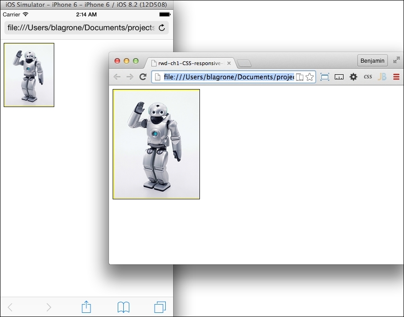This screenshot has width=404, height=317.
Task: Open the Benjamin profile button
Action: tap(372, 60)
